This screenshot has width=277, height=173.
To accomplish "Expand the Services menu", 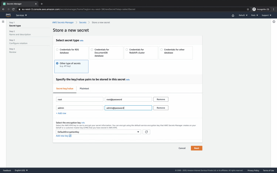I will click(x=21, y=16).
